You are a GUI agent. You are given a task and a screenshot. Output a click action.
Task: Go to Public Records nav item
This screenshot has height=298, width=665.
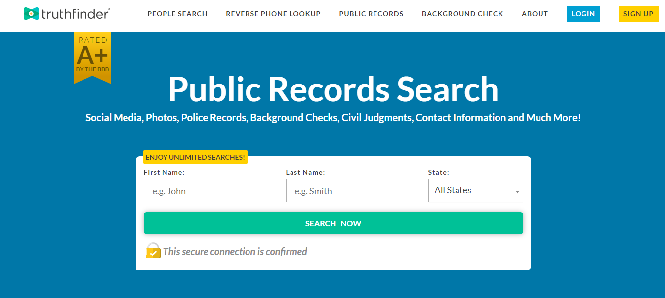pyautogui.click(x=371, y=14)
